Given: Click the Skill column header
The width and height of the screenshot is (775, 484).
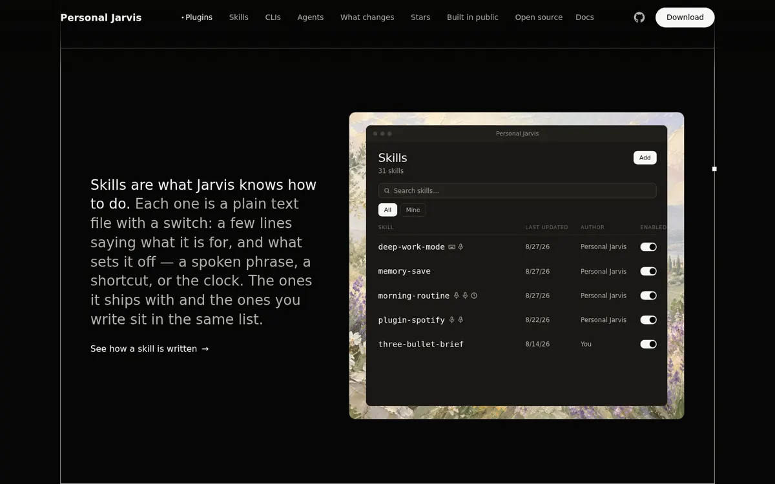Looking at the screenshot, I should click(x=386, y=227).
